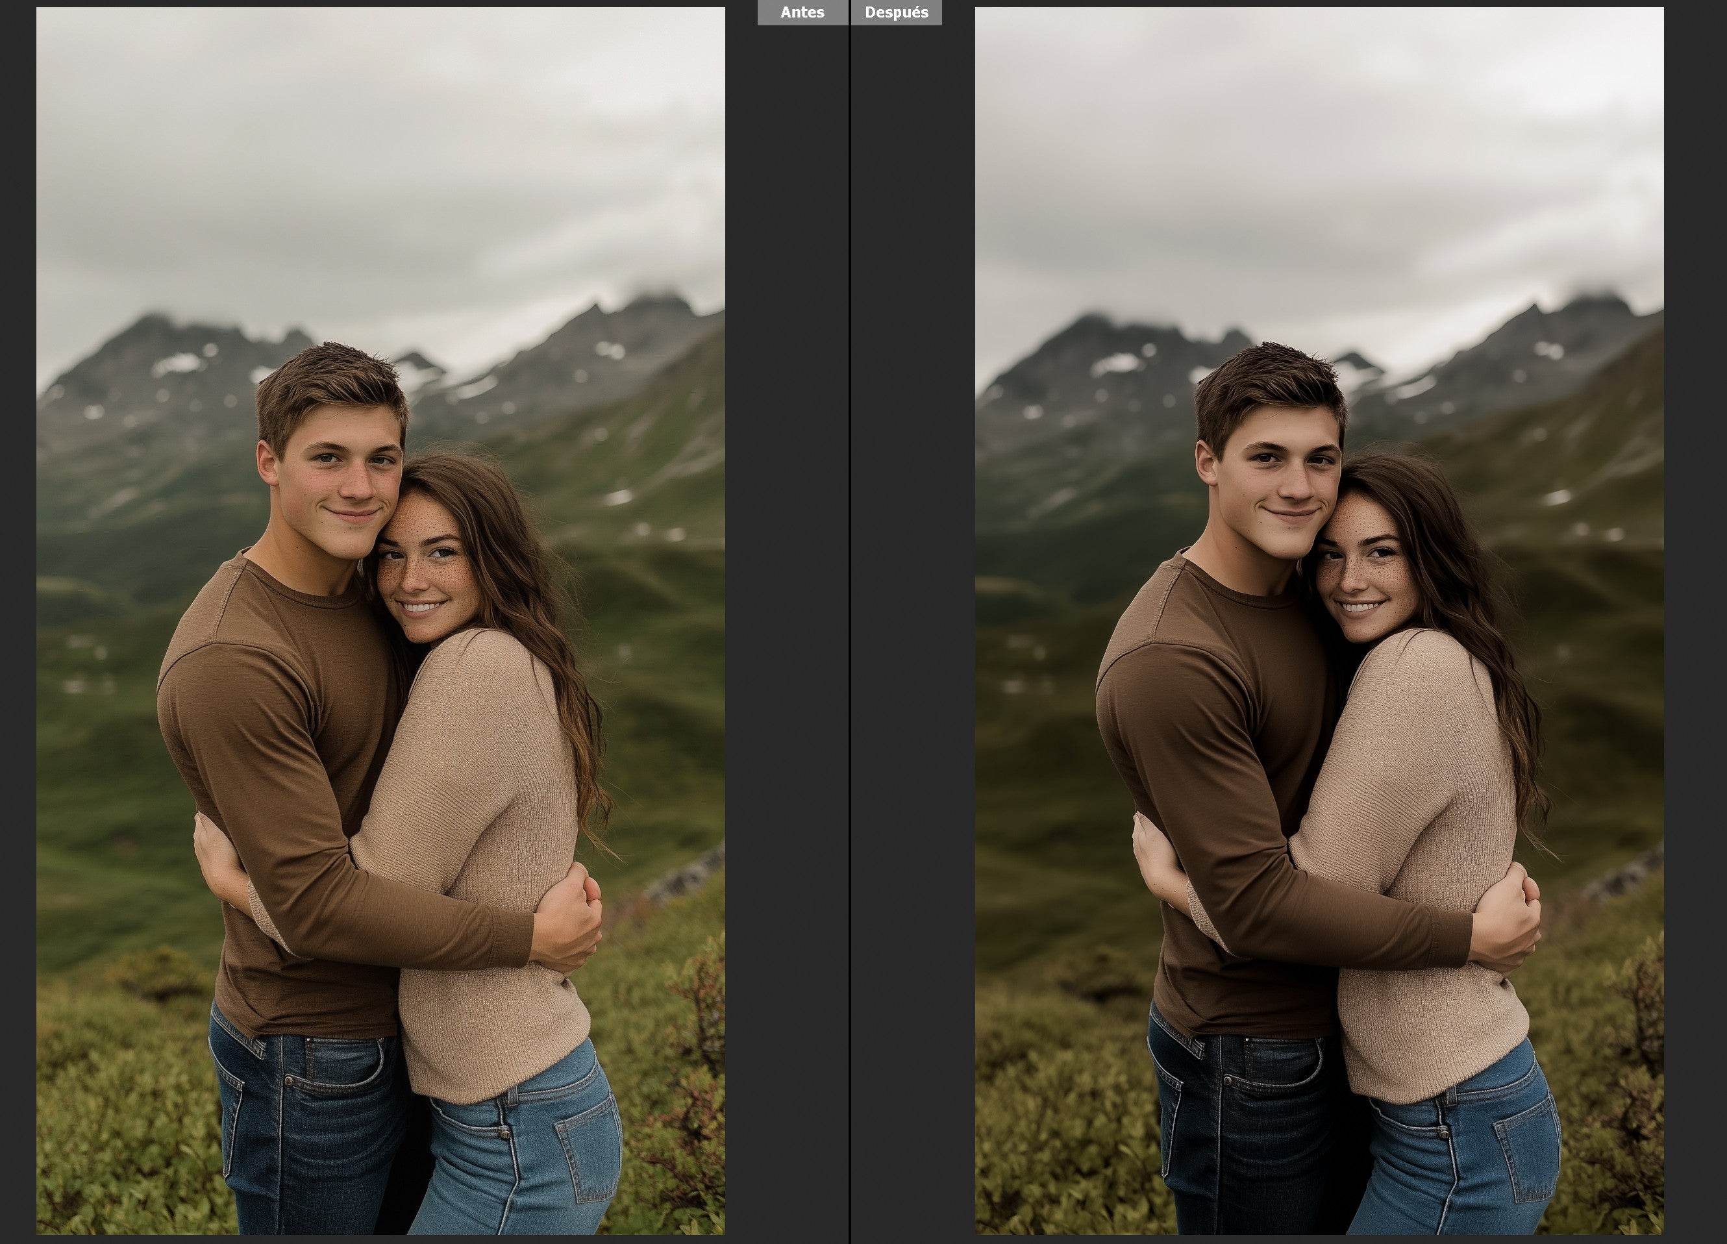Click the vertical divider between both previews
Viewport: 1727px width, 1244px height.
(x=849, y=609)
